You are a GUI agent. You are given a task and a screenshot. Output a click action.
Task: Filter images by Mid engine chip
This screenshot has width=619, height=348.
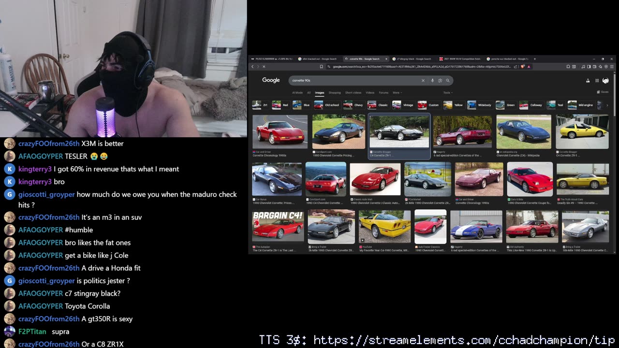click(581, 105)
